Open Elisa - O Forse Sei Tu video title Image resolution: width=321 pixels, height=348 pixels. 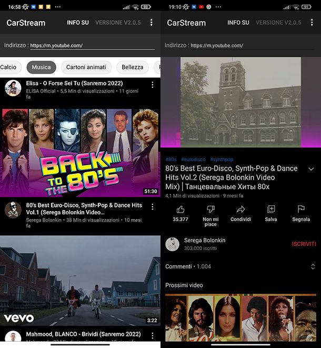click(74, 83)
